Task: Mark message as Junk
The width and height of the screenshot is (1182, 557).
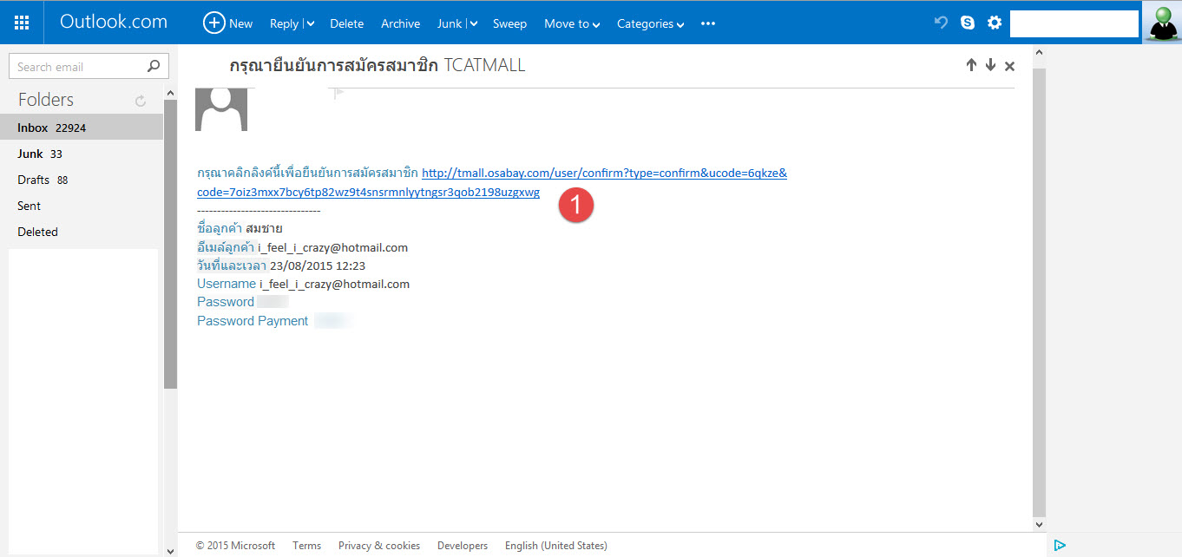Action: pos(450,23)
